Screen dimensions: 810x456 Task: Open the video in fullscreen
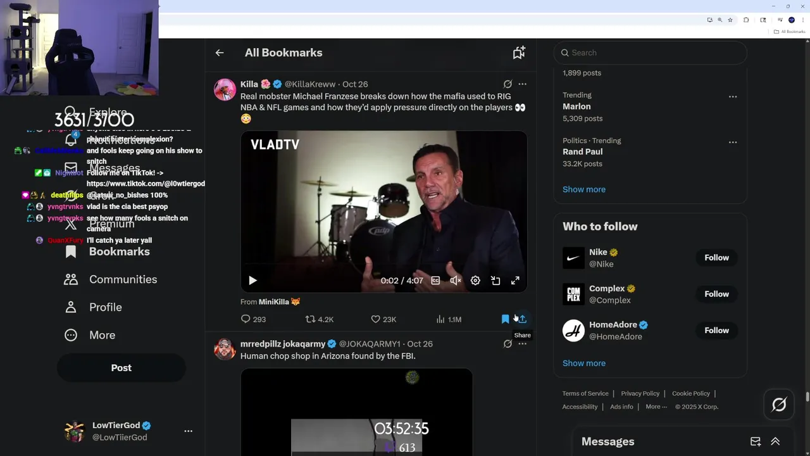point(515,281)
